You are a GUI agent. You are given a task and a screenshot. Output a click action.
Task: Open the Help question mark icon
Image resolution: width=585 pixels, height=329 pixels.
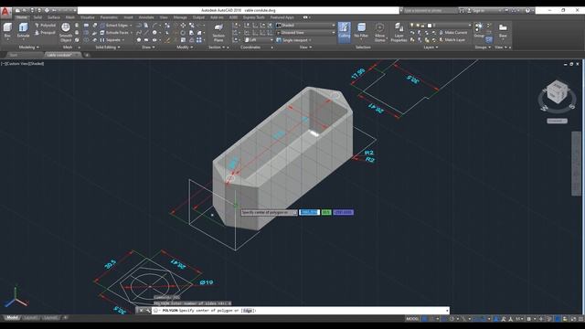(x=527, y=11)
